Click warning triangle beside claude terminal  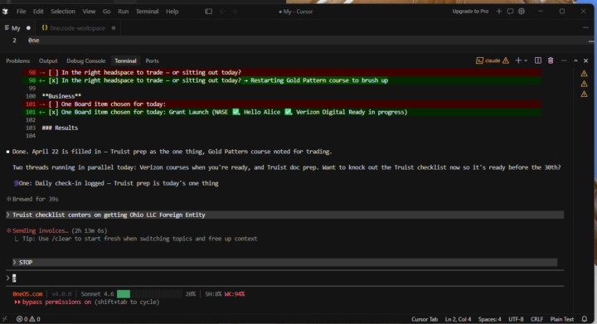506,60
